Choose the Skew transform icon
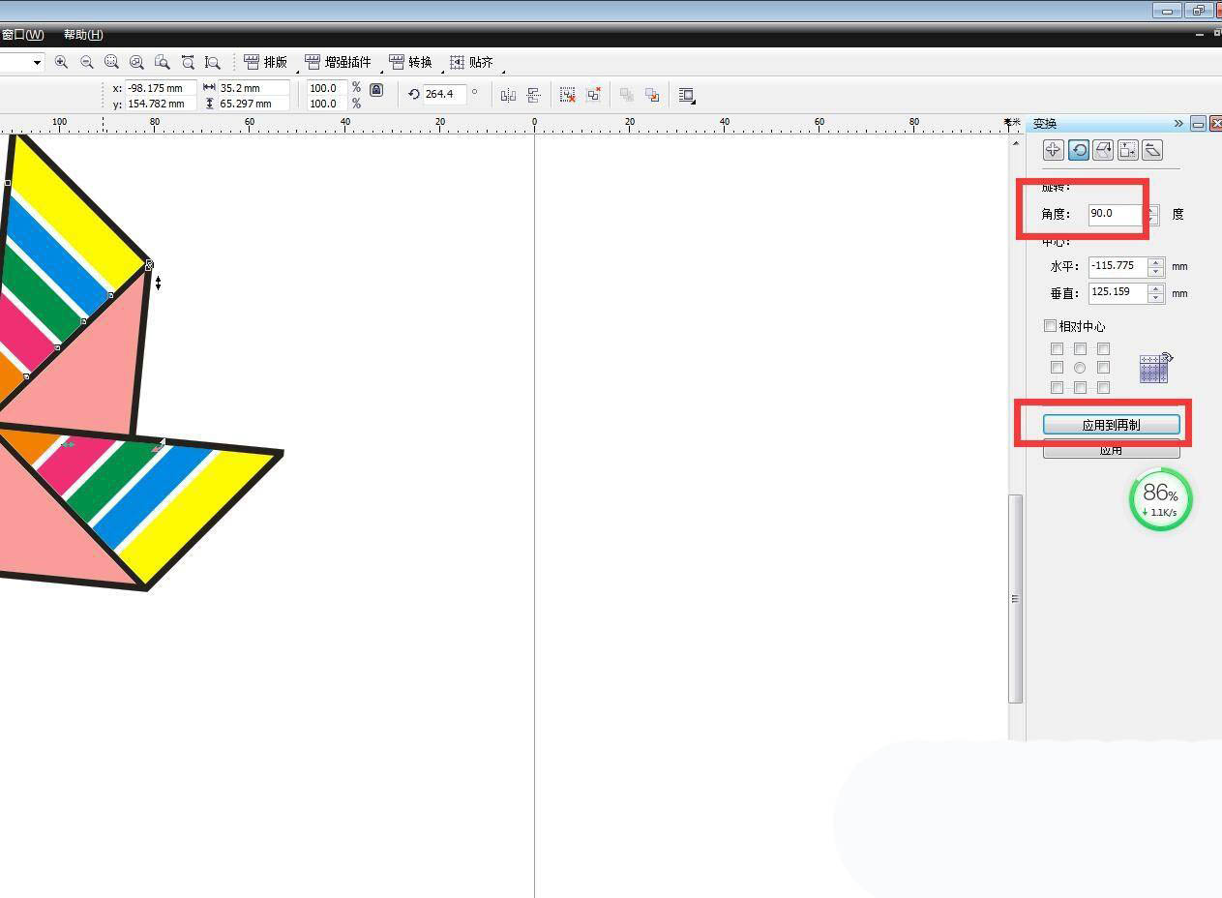The image size is (1222, 898). click(1152, 150)
